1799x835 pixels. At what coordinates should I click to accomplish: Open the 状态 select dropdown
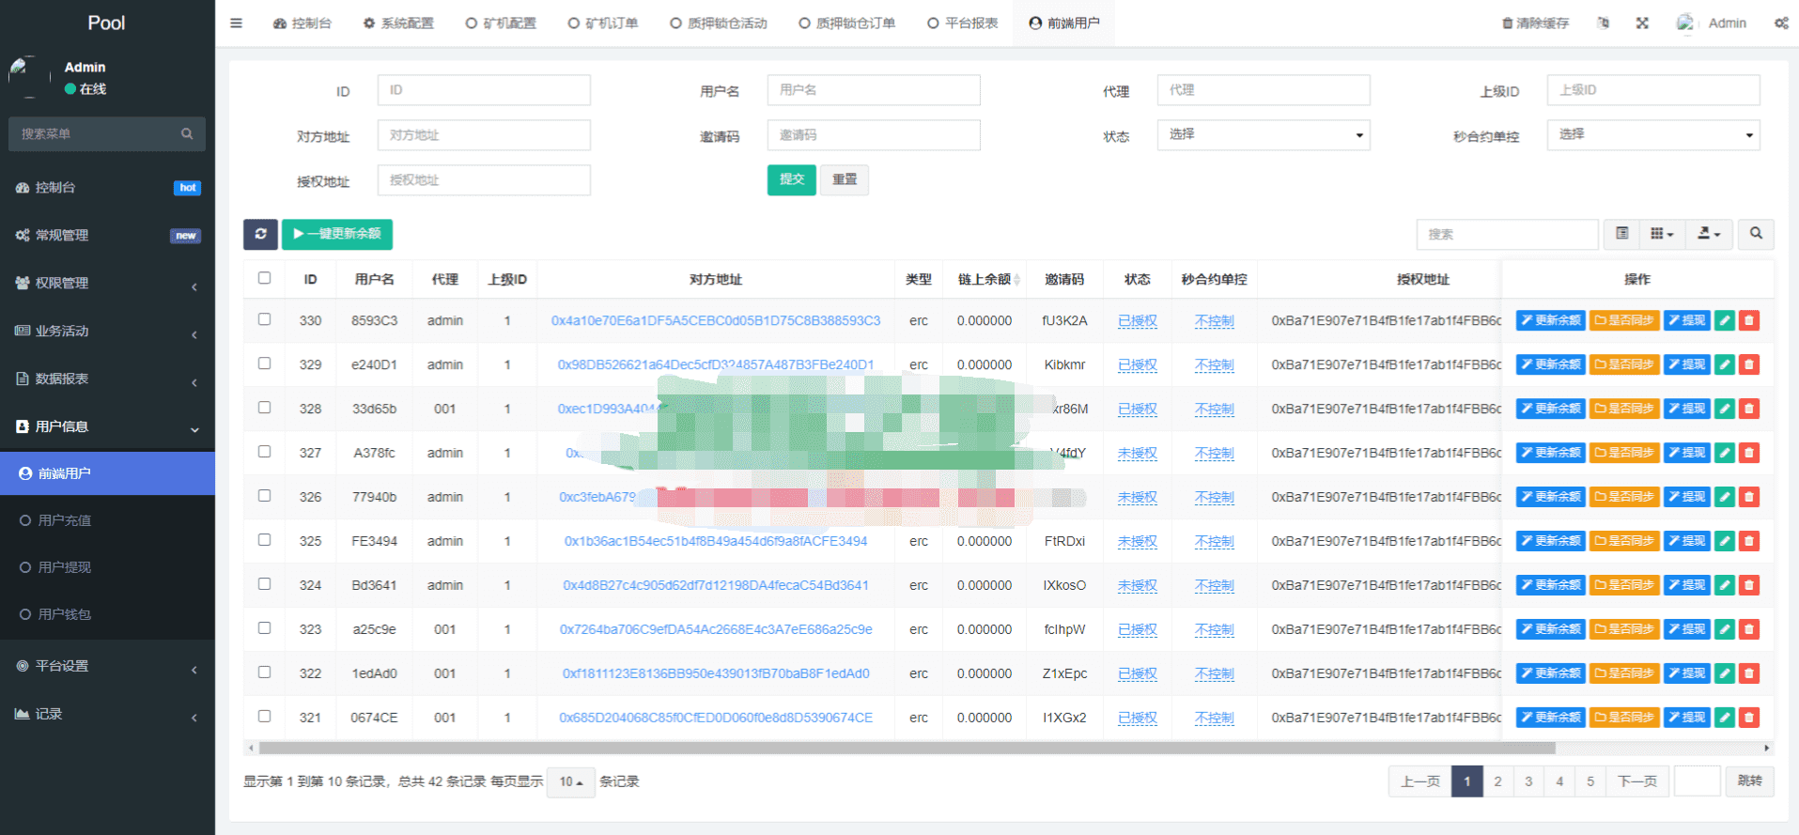[x=1263, y=135]
